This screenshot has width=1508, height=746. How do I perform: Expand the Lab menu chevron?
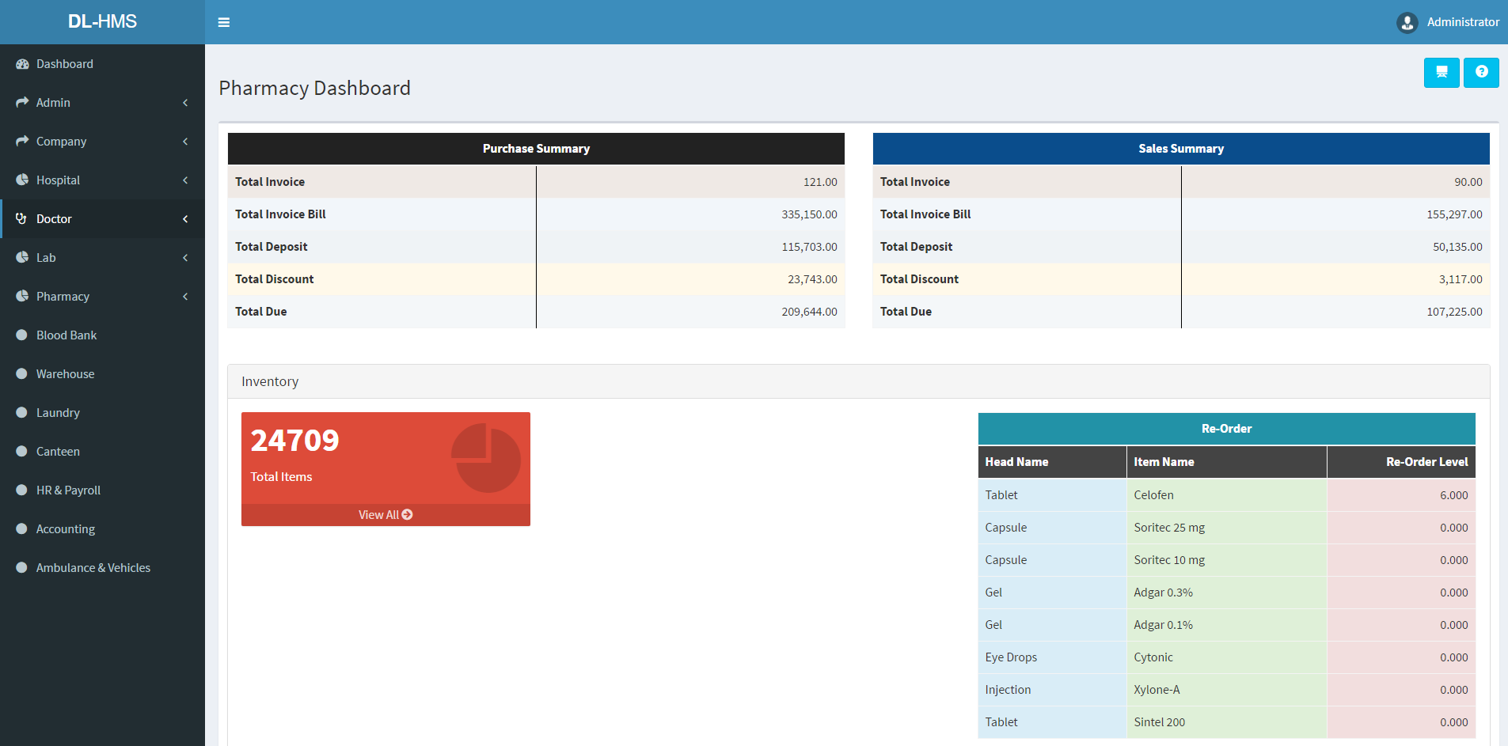pos(185,258)
